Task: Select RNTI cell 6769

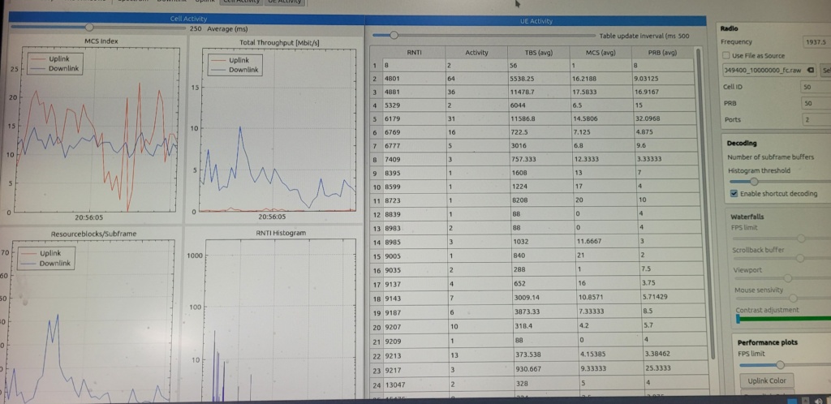Action: [x=413, y=132]
